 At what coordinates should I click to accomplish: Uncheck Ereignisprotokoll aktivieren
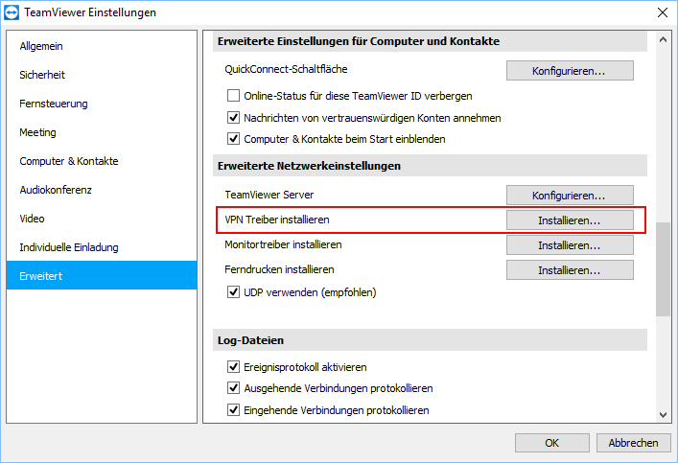(x=233, y=367)
